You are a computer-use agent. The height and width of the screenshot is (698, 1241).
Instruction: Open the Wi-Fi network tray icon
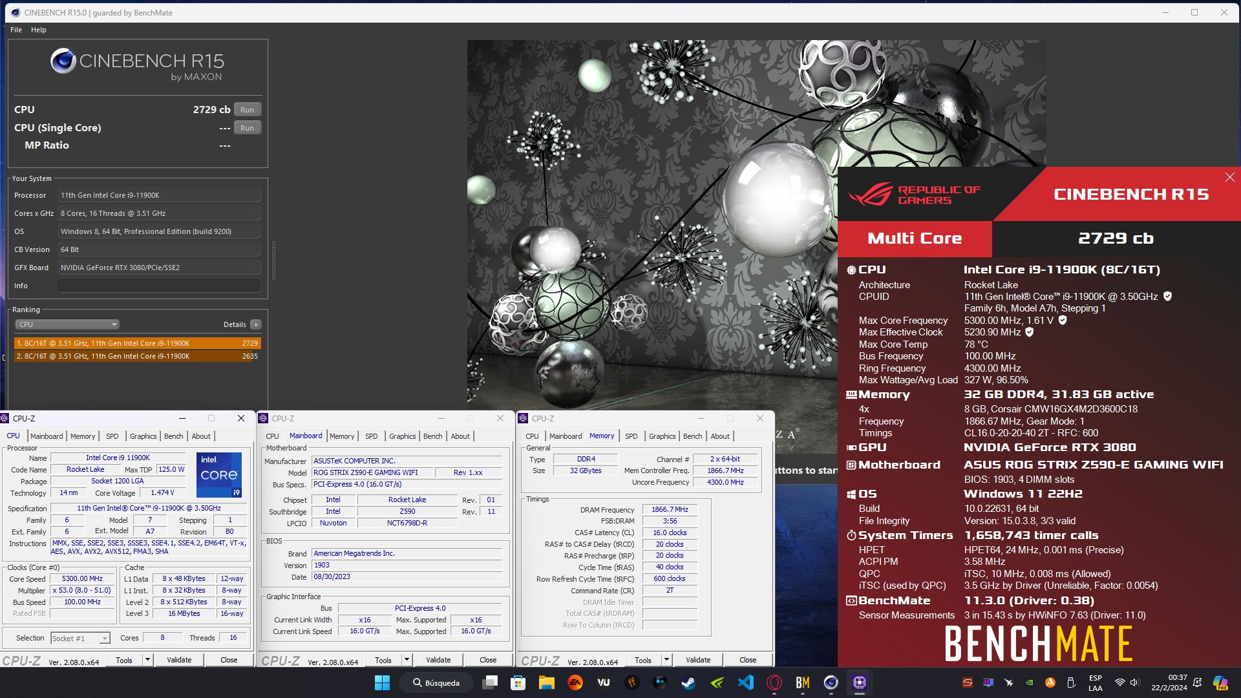click(1119, 682)
